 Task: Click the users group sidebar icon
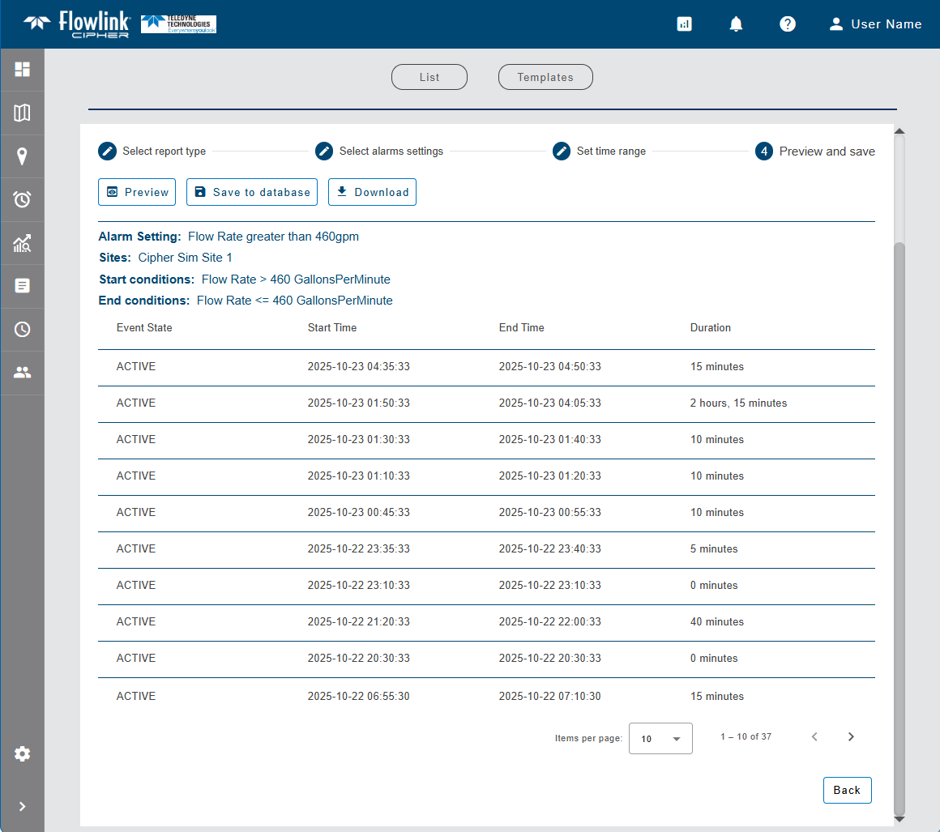22,373
